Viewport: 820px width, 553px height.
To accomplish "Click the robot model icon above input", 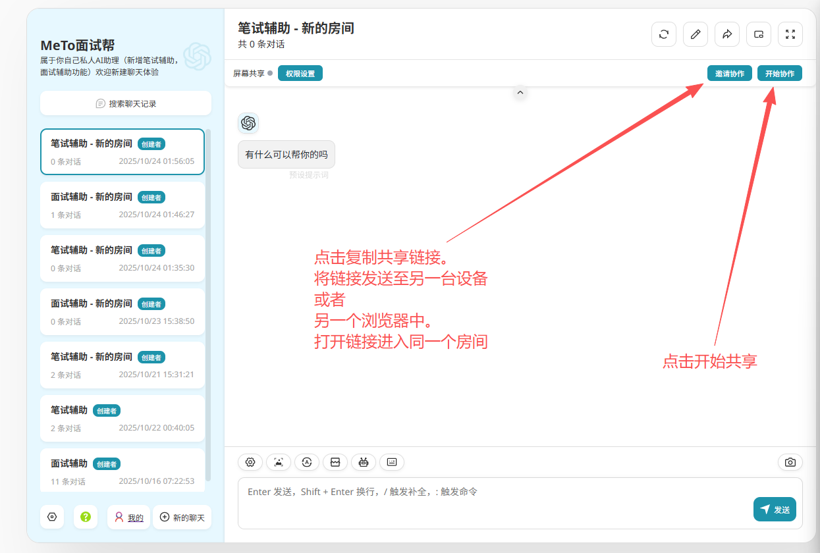I will click(x=363, y=462).
